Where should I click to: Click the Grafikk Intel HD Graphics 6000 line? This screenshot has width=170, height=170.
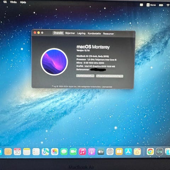pos(96,66)
